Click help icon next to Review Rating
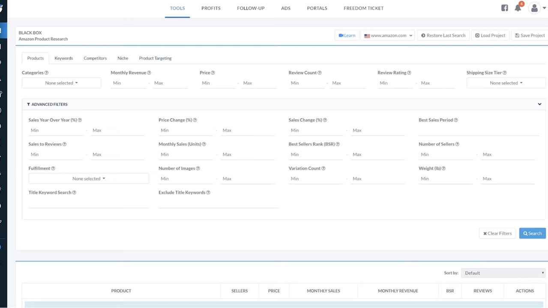This screenshot has width=548, height=308. coord(409,73)
